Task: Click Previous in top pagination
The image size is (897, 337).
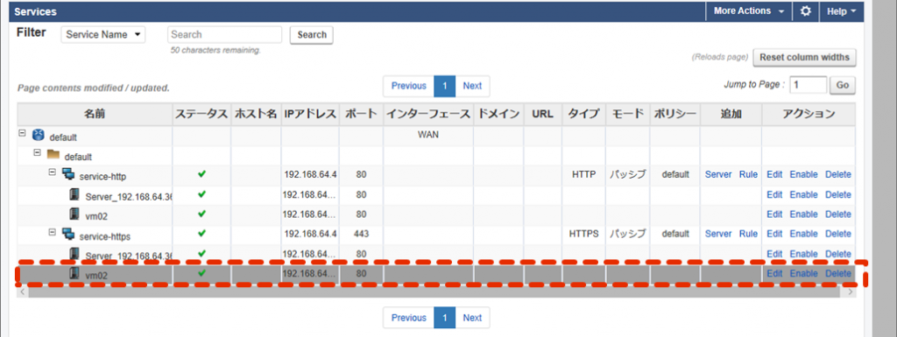Action: 409,86
